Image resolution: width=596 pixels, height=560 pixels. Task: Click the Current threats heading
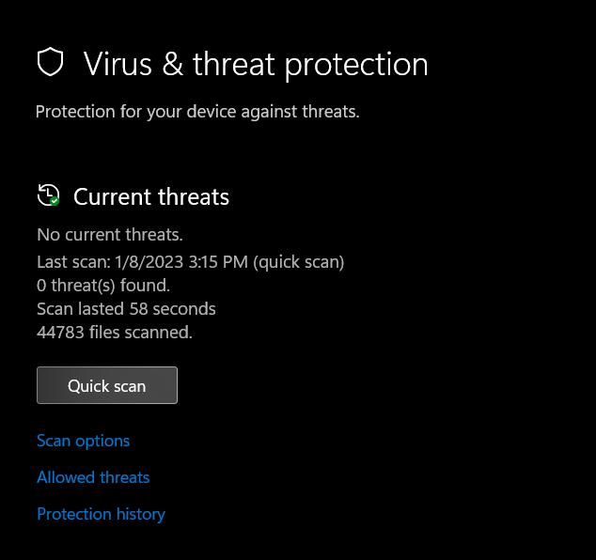coord(151,196)
